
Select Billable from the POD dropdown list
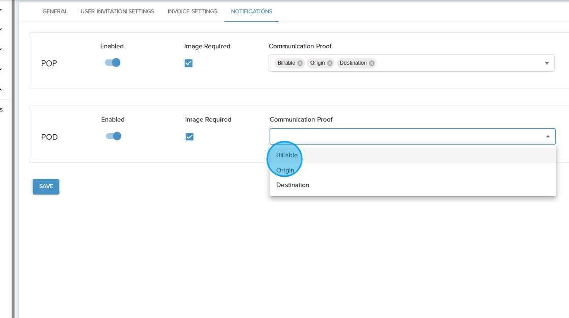287,155
